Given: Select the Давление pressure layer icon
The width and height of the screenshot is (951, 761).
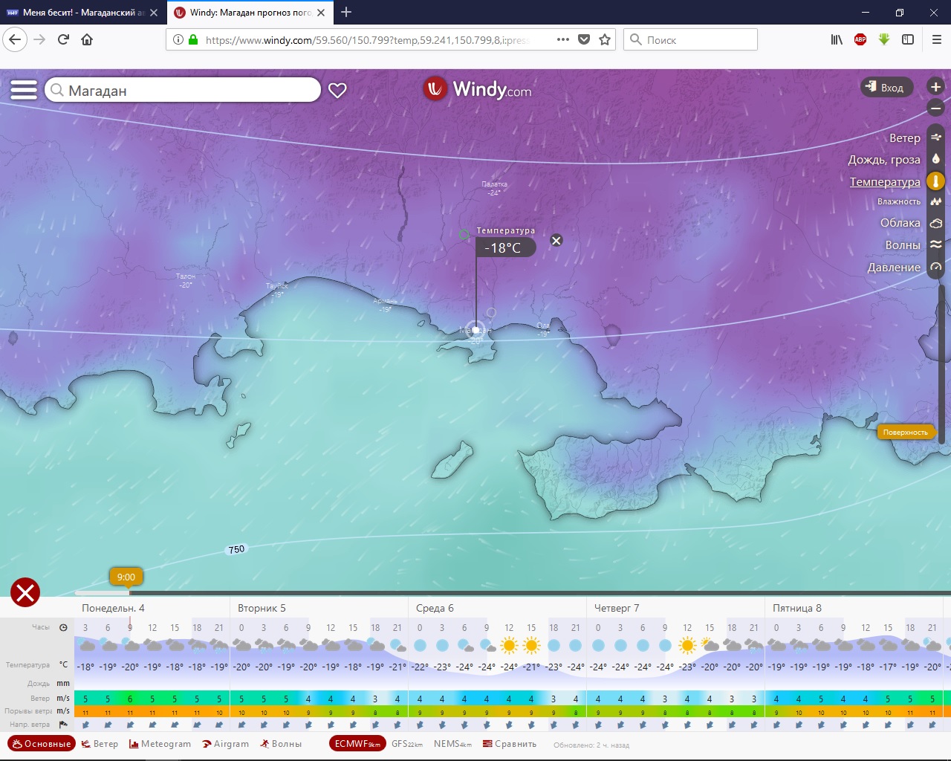Looking at the screenshot, I should click(x=935, y=267).
